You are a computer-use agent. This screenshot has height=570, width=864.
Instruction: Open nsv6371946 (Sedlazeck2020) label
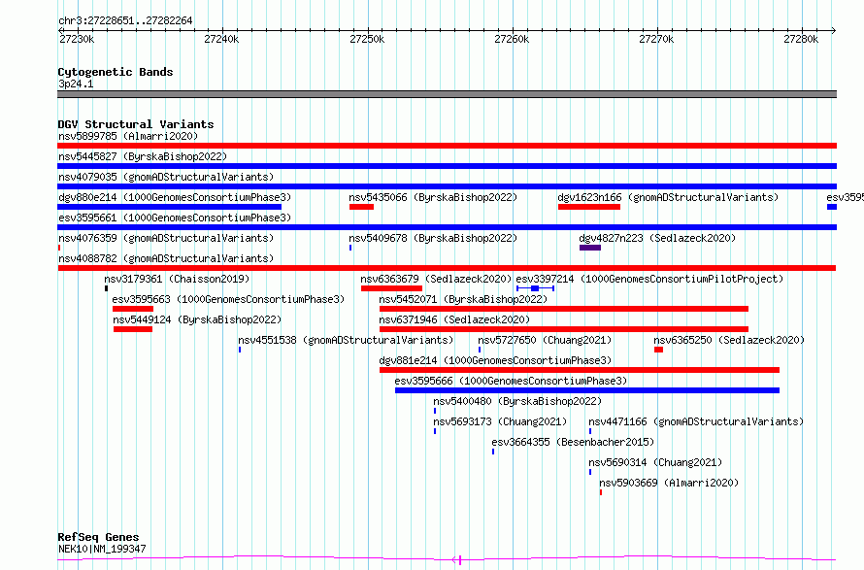[454, 319]
